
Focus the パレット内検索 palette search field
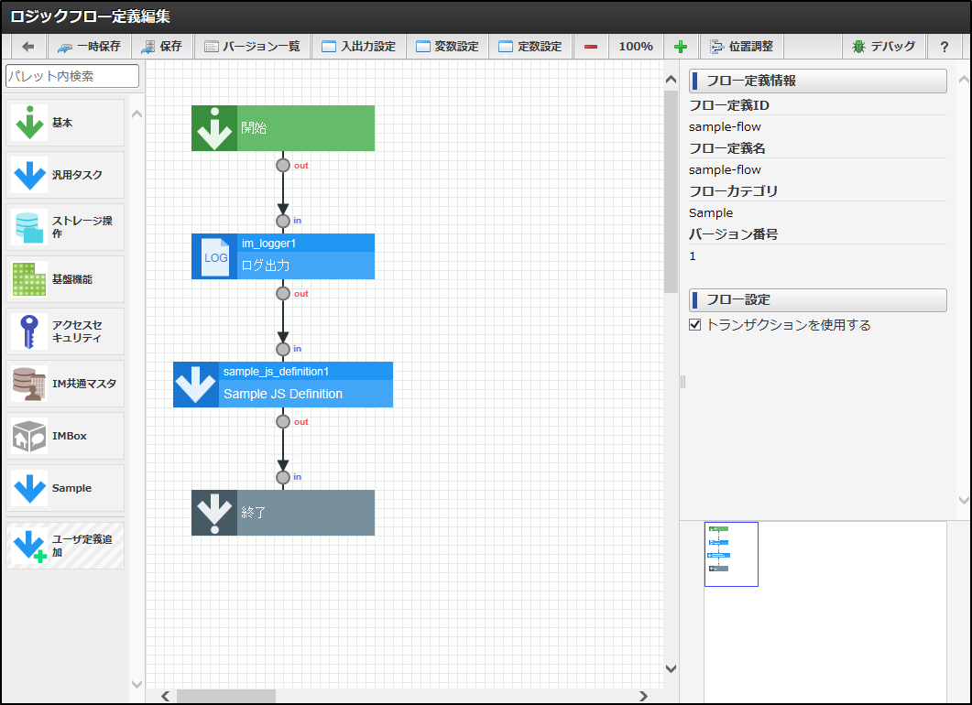coord(72,76)
